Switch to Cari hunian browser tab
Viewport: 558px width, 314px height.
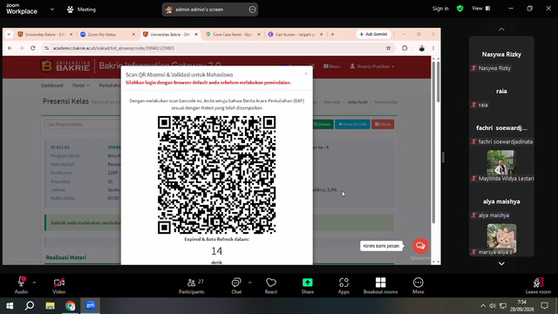(x=296, y=35)
